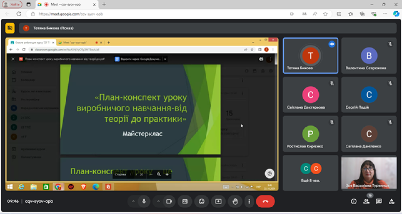Add this page to favorites star

point(325,14)
